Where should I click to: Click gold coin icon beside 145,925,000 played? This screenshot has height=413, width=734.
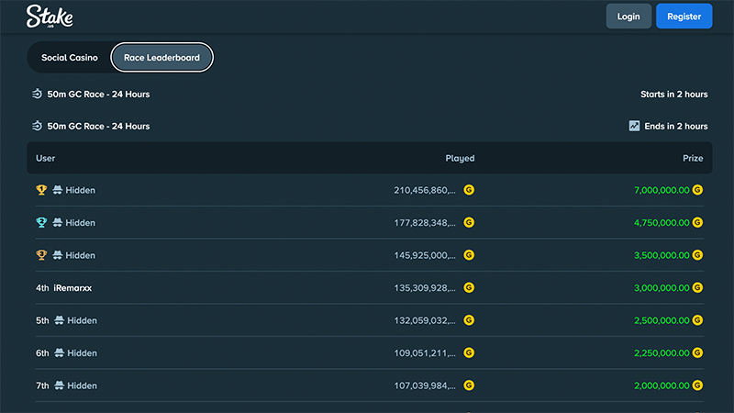pyautogui.click(x=469, y=255)
